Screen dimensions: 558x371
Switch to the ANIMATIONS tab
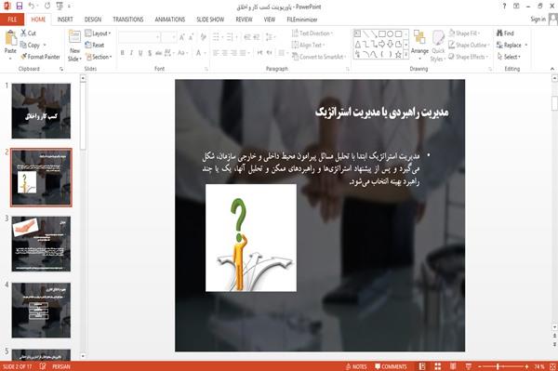(x=170, y=20)
